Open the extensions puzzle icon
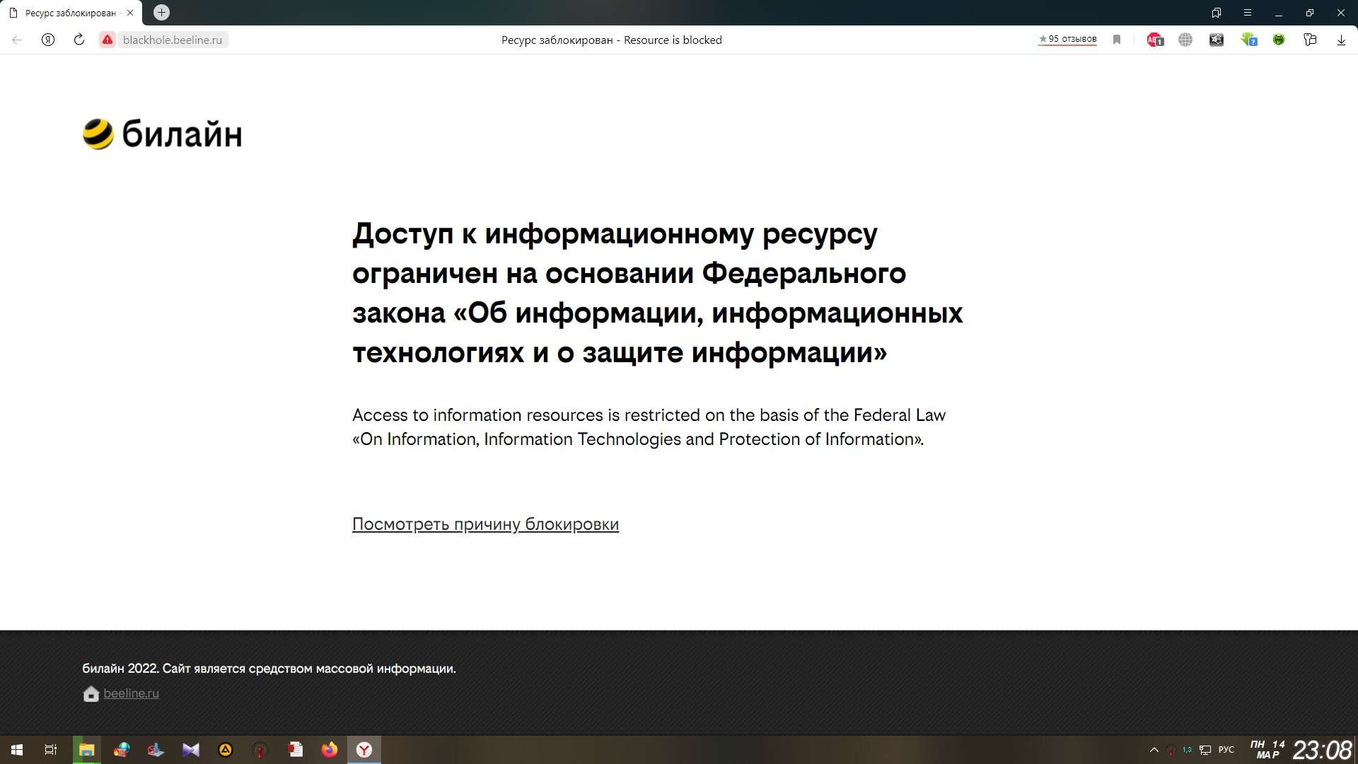Screen dimensions: 1358x764 point(1310,40)
